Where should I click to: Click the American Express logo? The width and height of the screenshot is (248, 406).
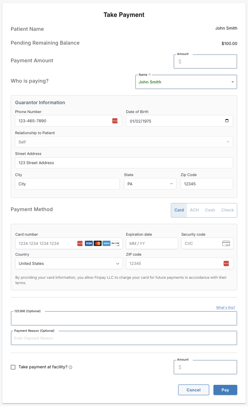coord(106,243)
